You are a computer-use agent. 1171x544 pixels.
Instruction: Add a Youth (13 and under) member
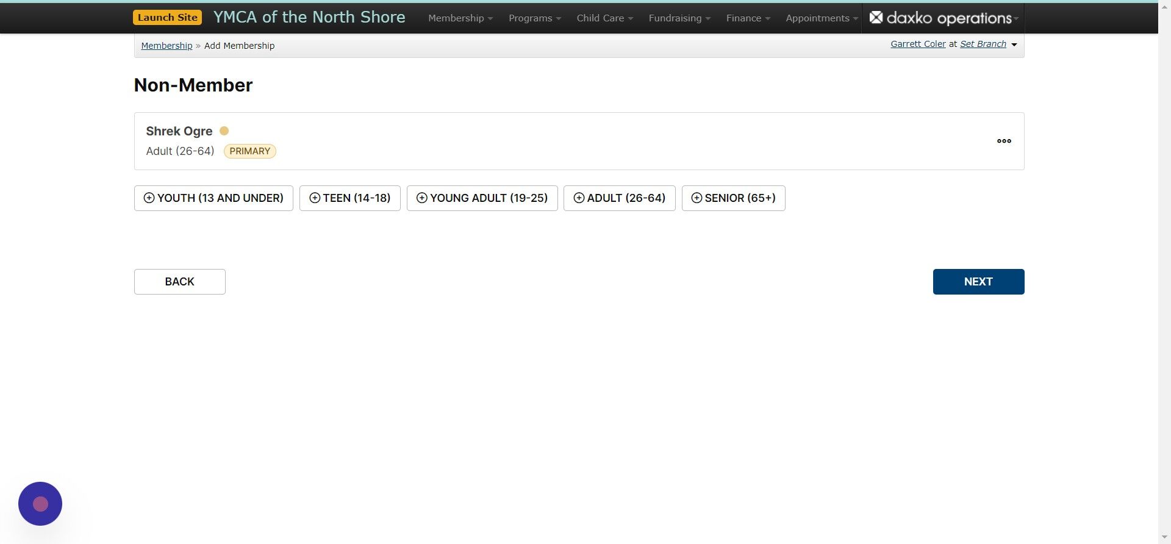point(213,198)
